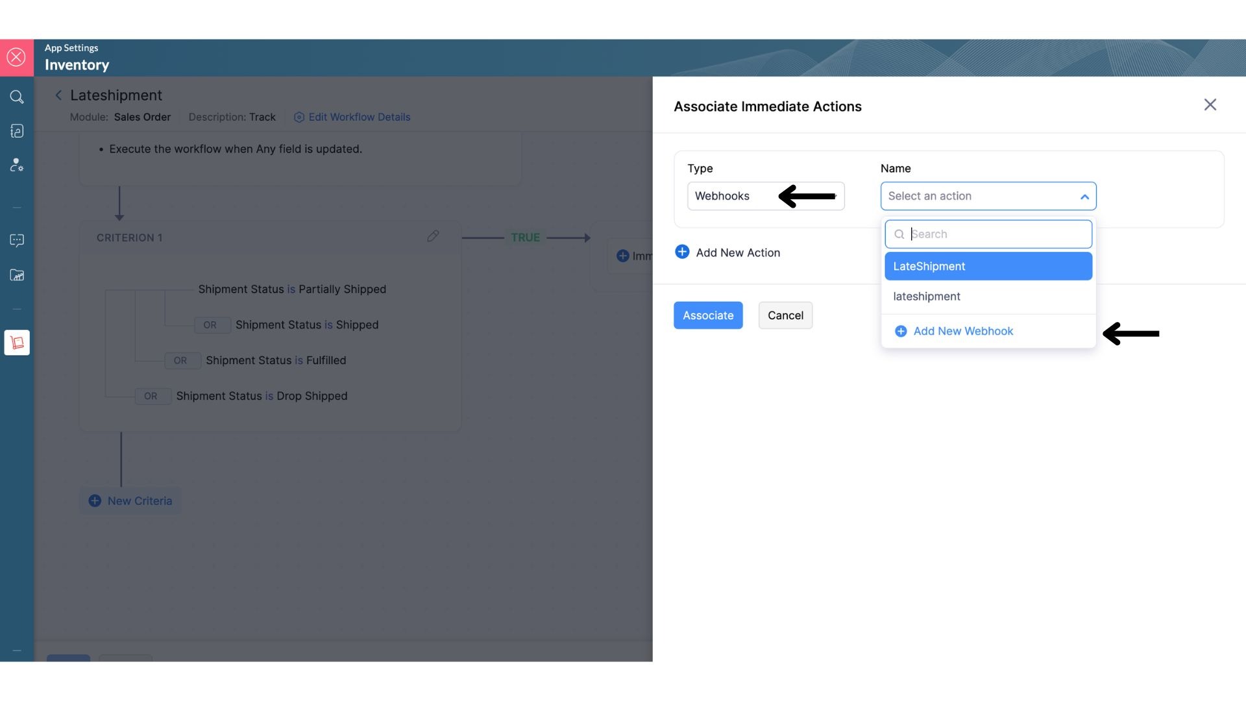Click the webhook Search field
Viewport: 1246px width, 701px height.
[996, 234]
